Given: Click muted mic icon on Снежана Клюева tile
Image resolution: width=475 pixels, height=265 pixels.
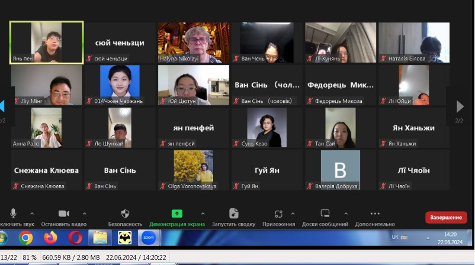Looking at the screenshot, I should coord(16,186).
